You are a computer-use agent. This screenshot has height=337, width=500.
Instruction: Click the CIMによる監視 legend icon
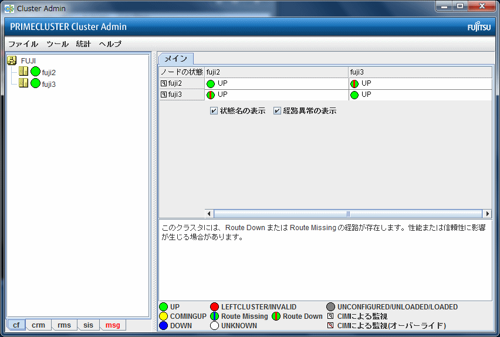tap(330, 316)
